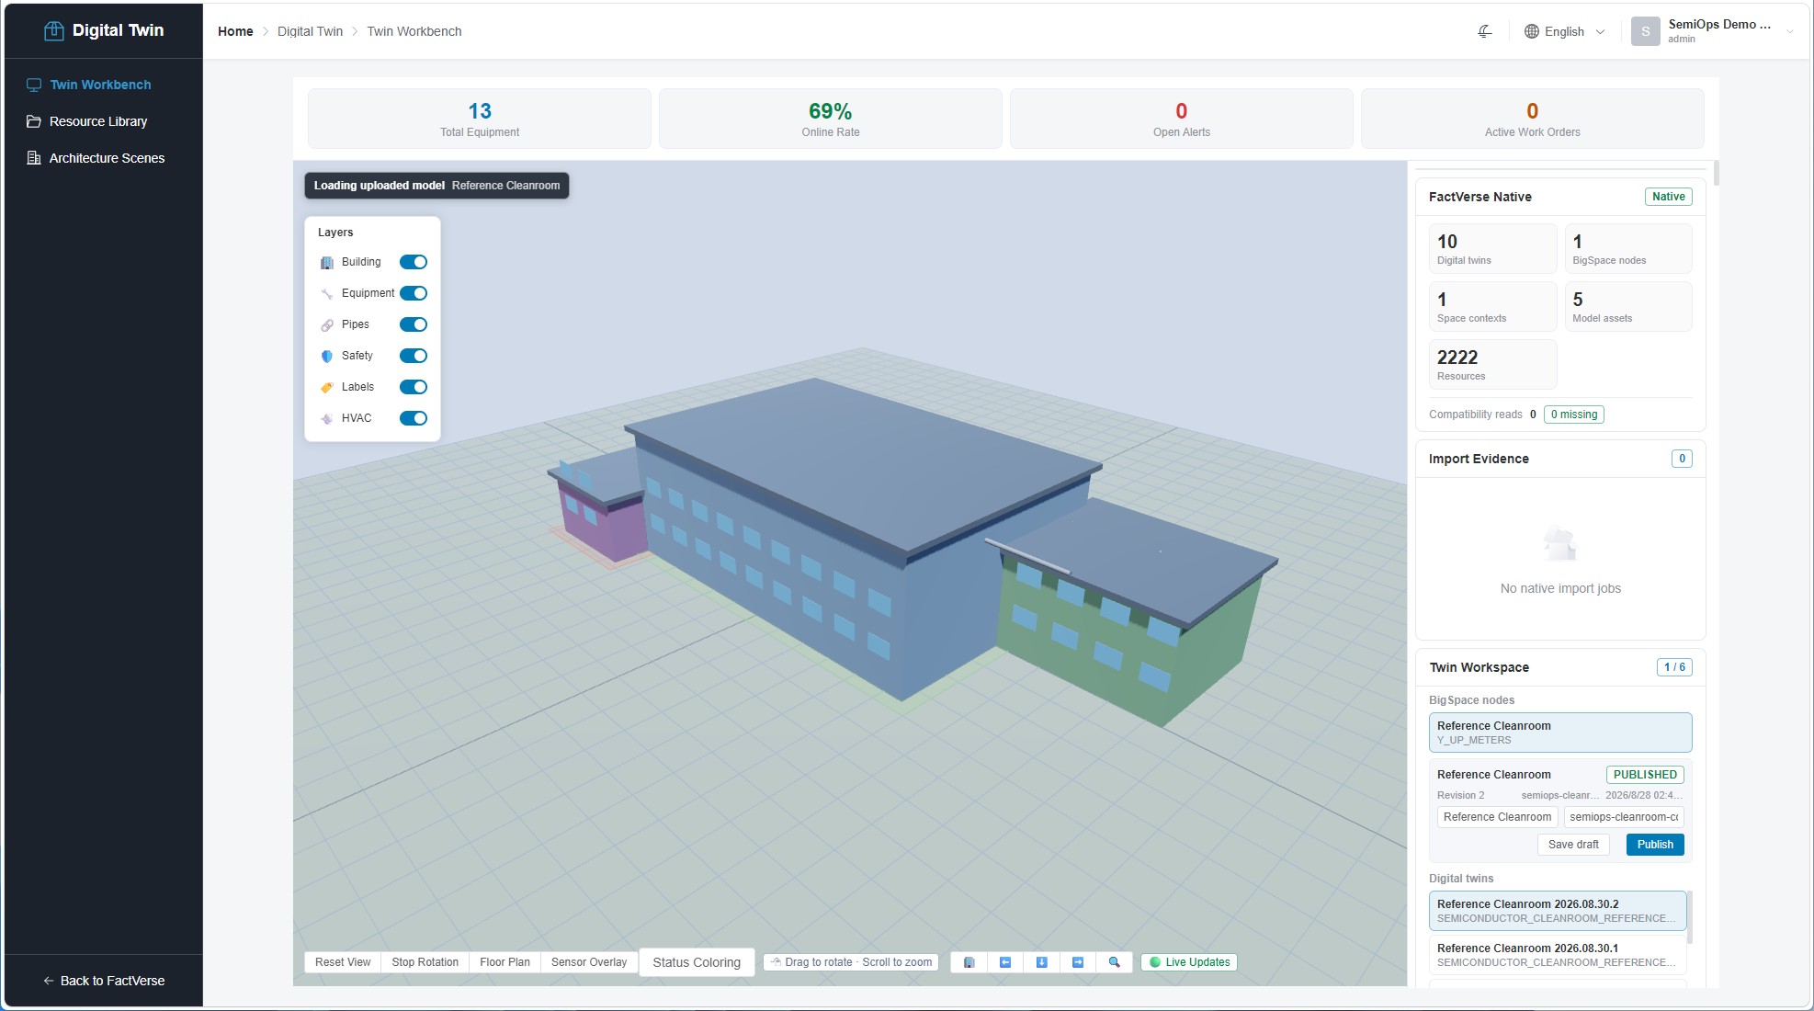
Task: Click the Reset View button
Action: pyautogui.click(x=343, y=962)
